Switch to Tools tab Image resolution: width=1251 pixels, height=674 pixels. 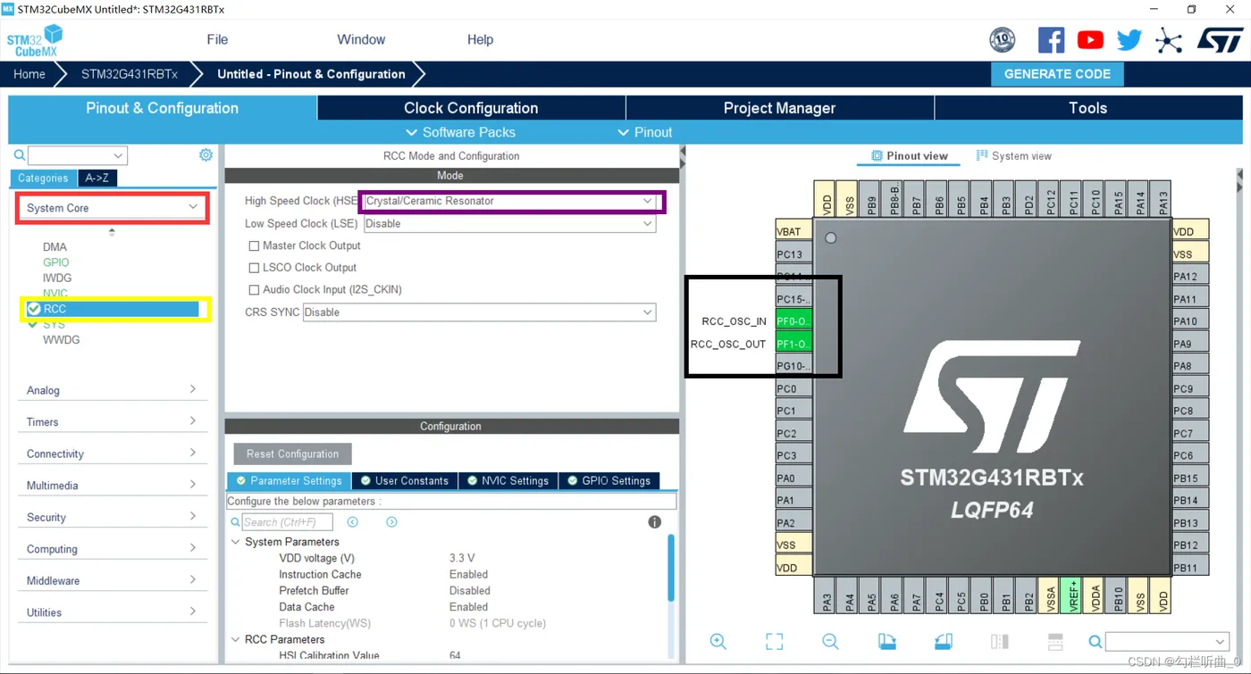[x=1087, y=108]
